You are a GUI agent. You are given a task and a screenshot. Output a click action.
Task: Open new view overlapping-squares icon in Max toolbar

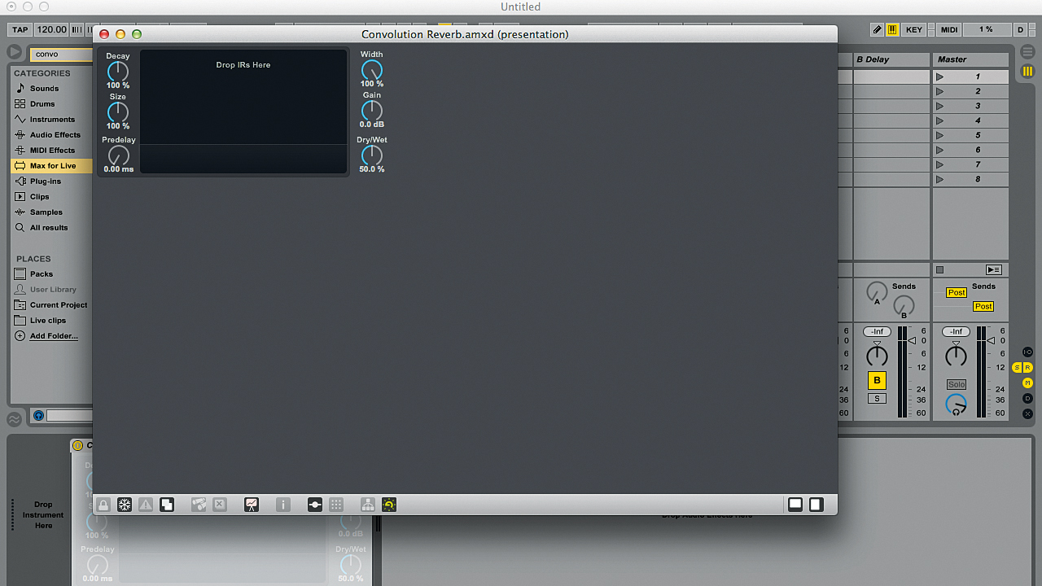click(x=167, y=505)
